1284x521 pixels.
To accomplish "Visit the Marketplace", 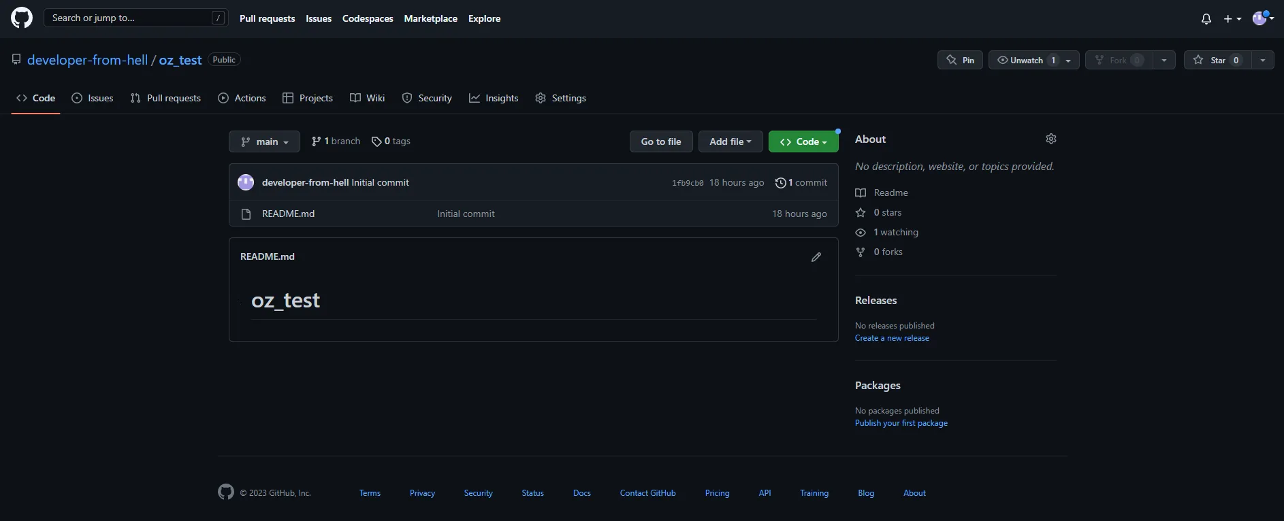I will tap(431, 18).
